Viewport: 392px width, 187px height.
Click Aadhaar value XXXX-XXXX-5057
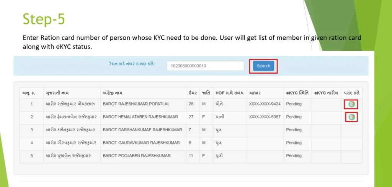265,117
